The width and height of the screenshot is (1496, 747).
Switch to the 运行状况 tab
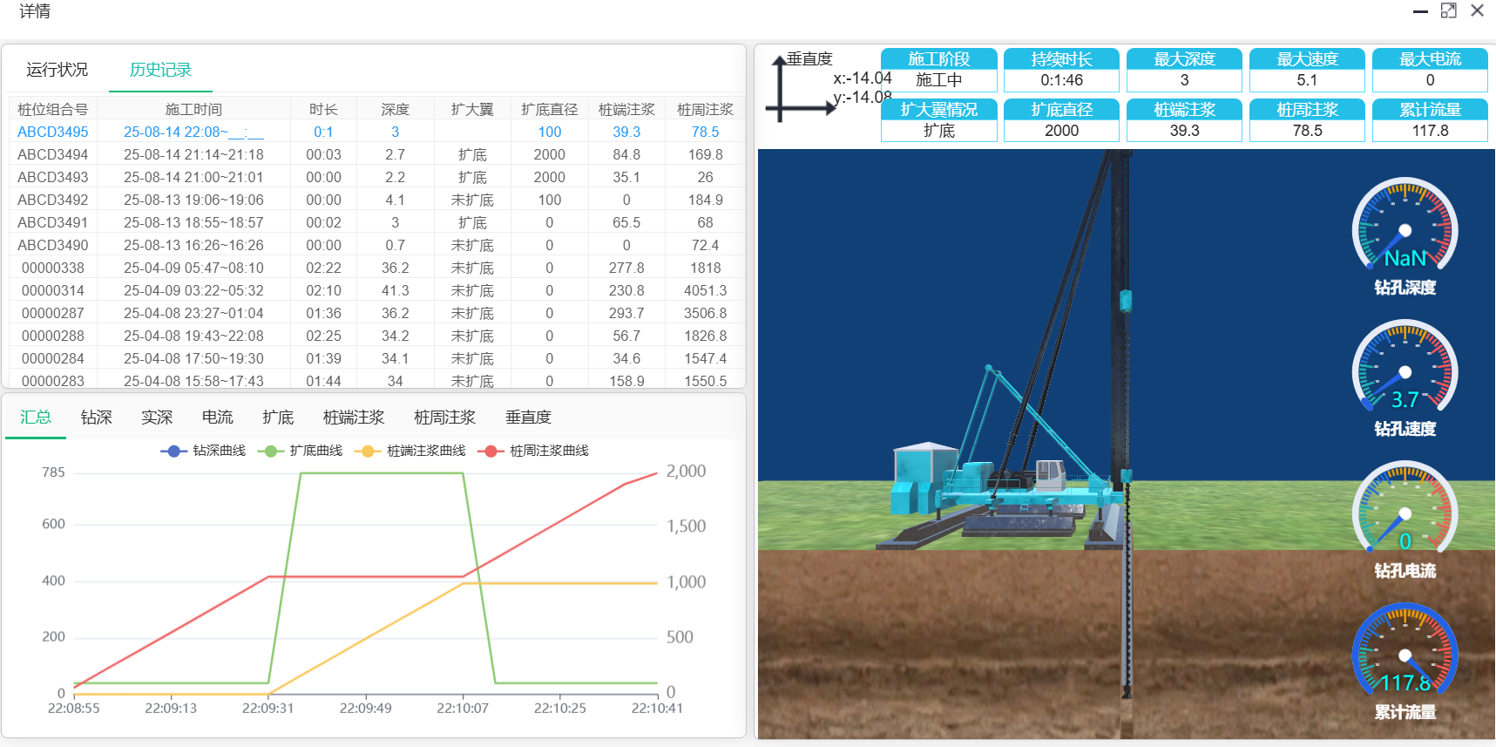point(57,70)
